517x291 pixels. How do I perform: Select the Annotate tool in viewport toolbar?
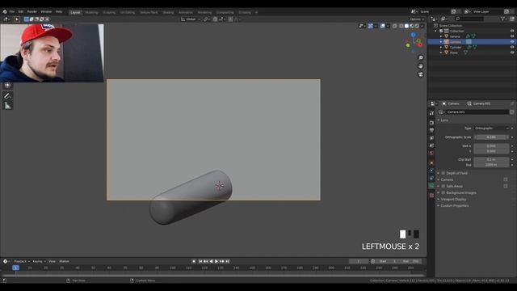click(7, 95)
